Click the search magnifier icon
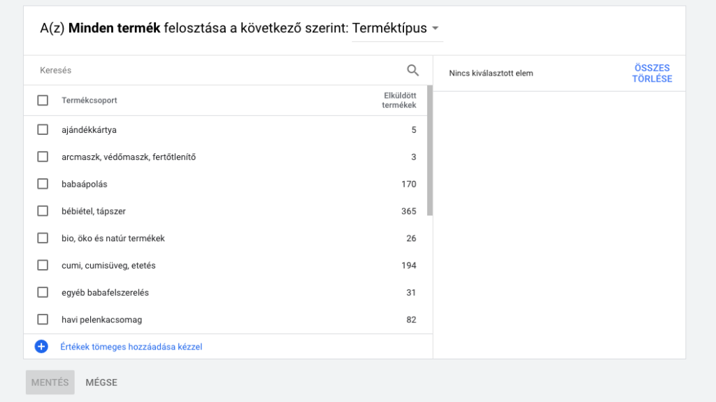This screenshot has width=716, height=402. [413, 70]
